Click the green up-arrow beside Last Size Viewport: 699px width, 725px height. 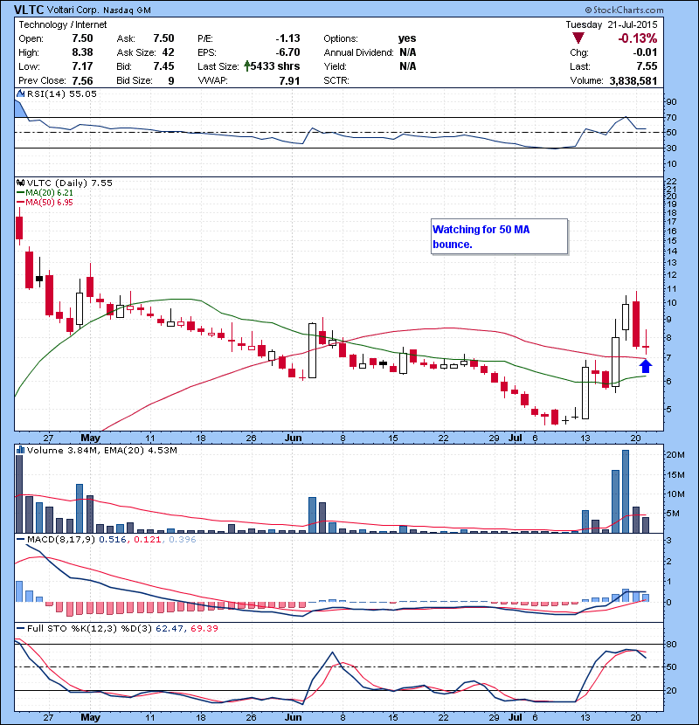click(247, 66)
